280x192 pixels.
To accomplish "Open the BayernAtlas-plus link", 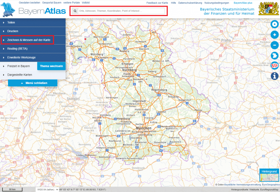I will [243, 3].
